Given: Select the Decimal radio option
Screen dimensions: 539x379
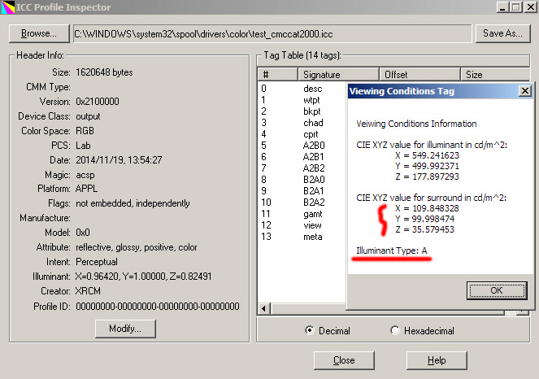Looking at the screenshot, I should pos(310,330).
